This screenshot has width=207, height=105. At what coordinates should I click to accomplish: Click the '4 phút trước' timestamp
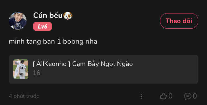24,96
